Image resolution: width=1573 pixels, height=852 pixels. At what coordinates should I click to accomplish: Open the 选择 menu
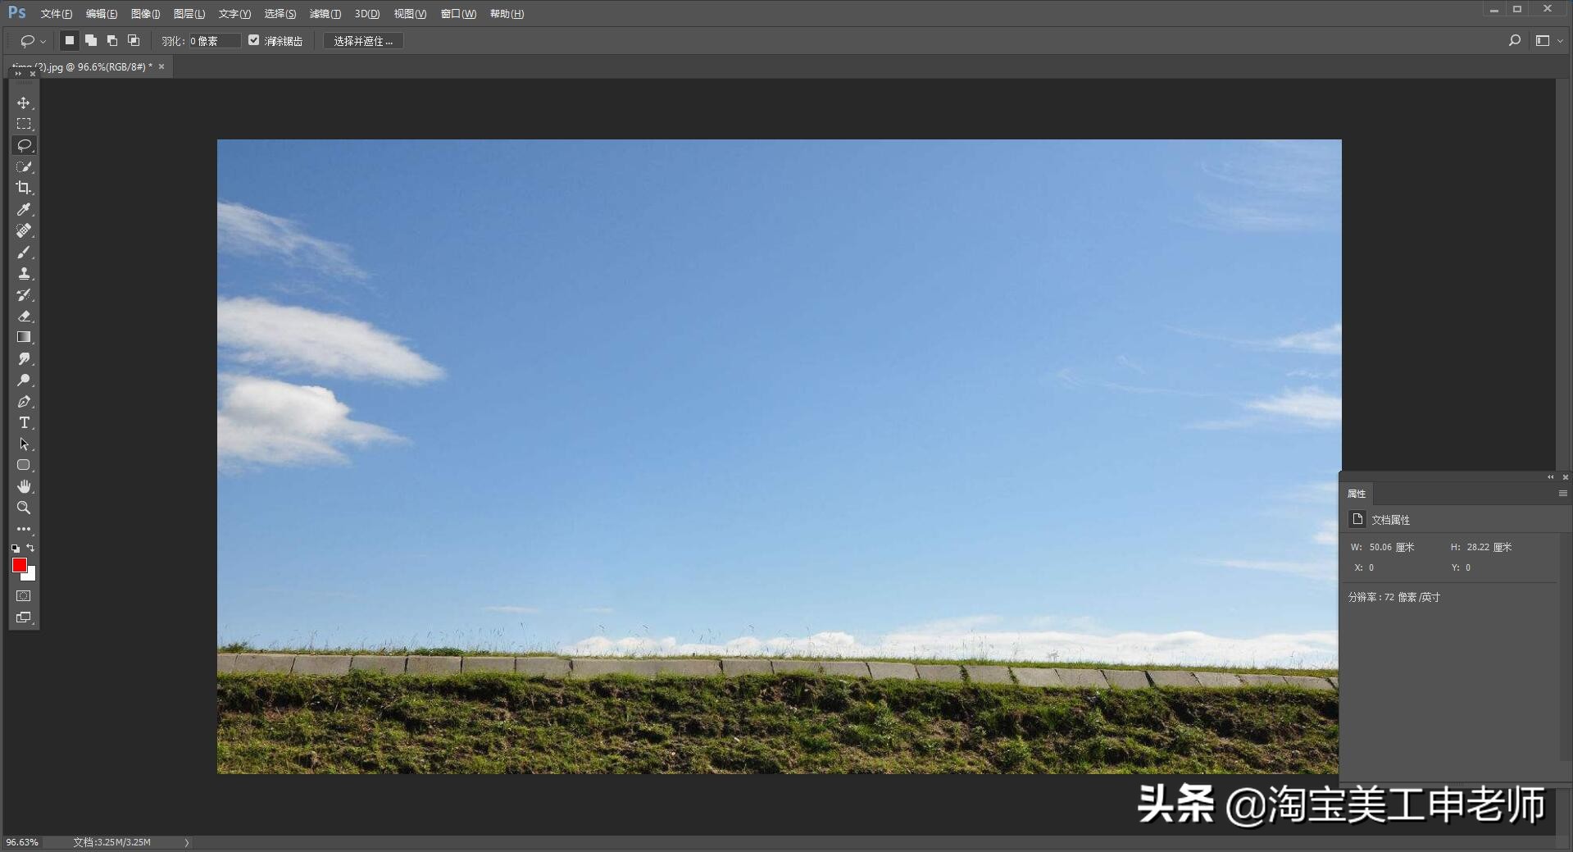pos(280,14)
